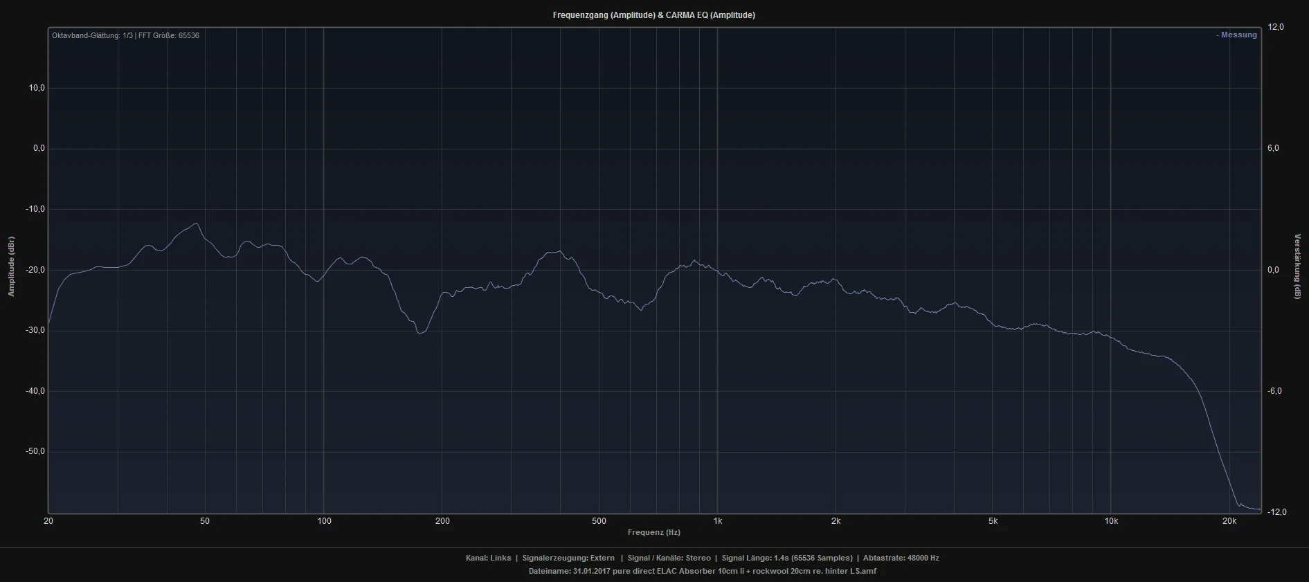Click the 'Messung' legend entry
The image size is (1309, 582).
coord(1236,35)
